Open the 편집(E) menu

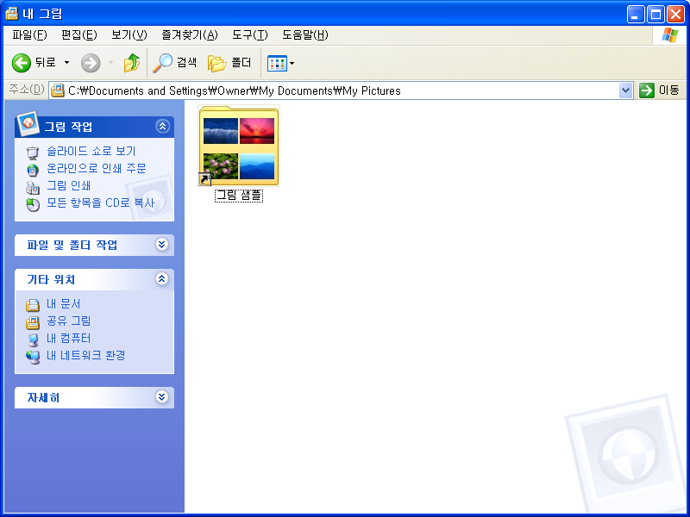pyautogui.click(x=78, y=34)
